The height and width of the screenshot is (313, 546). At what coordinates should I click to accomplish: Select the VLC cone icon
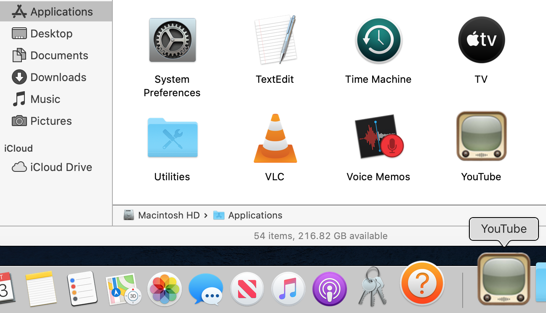tap(275, 138)
